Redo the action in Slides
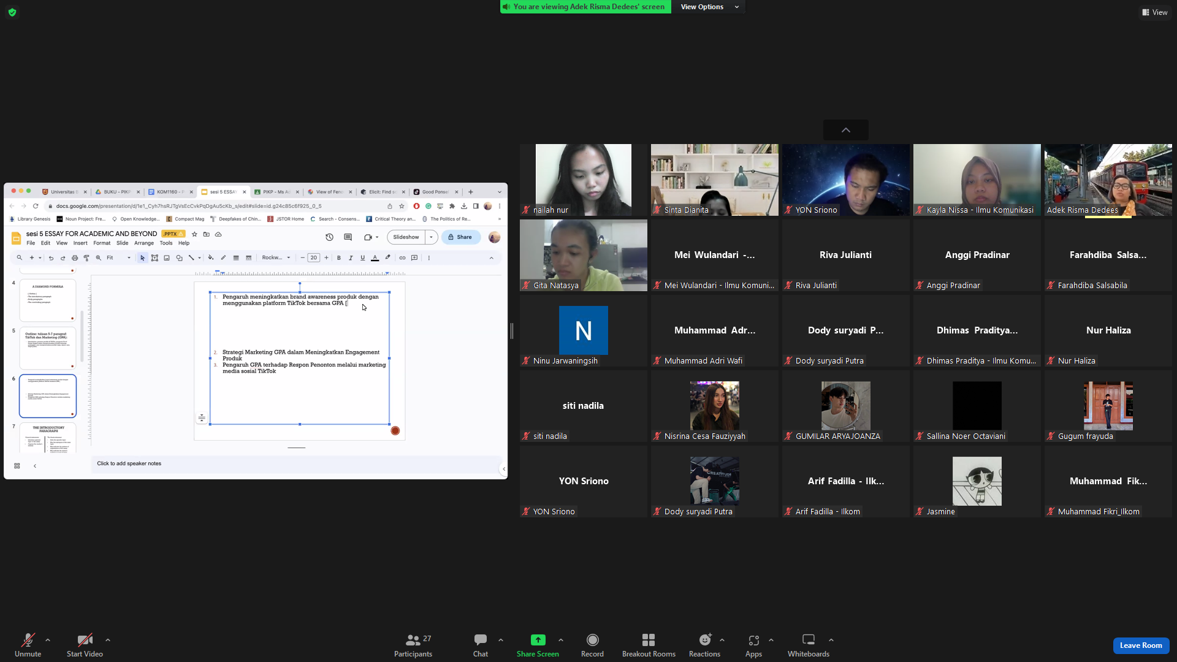Image resolution: width=1177 pixels, height=662 pixels. (x=63, y=258)
